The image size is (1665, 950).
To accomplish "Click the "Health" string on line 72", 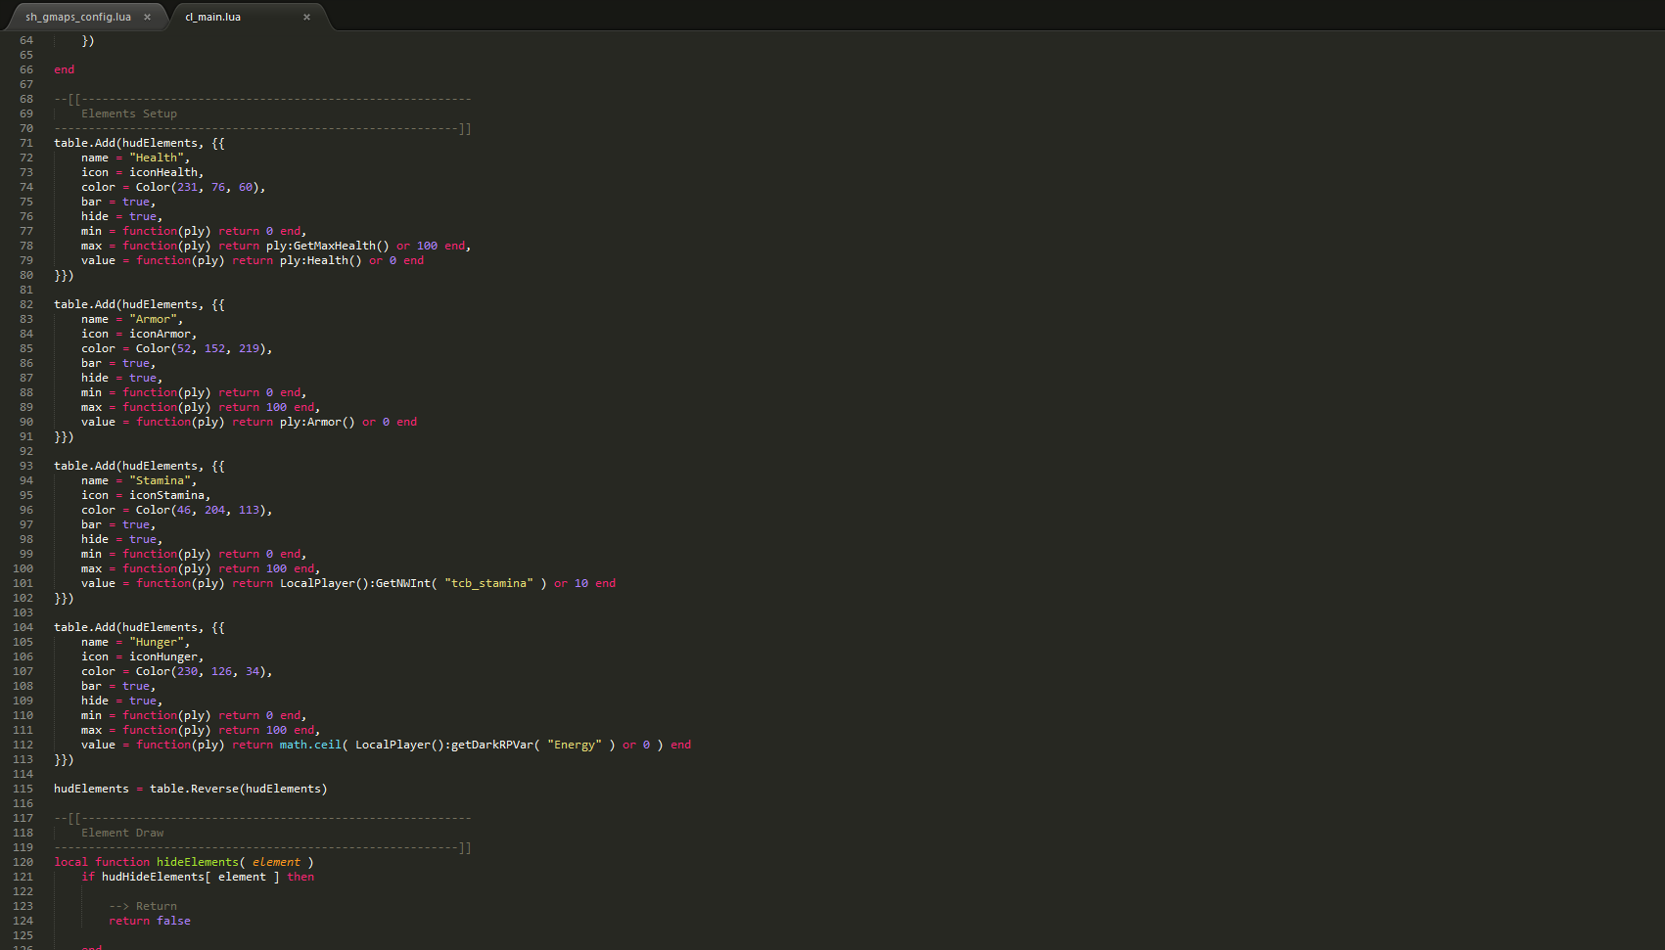I will coord(157,158).
